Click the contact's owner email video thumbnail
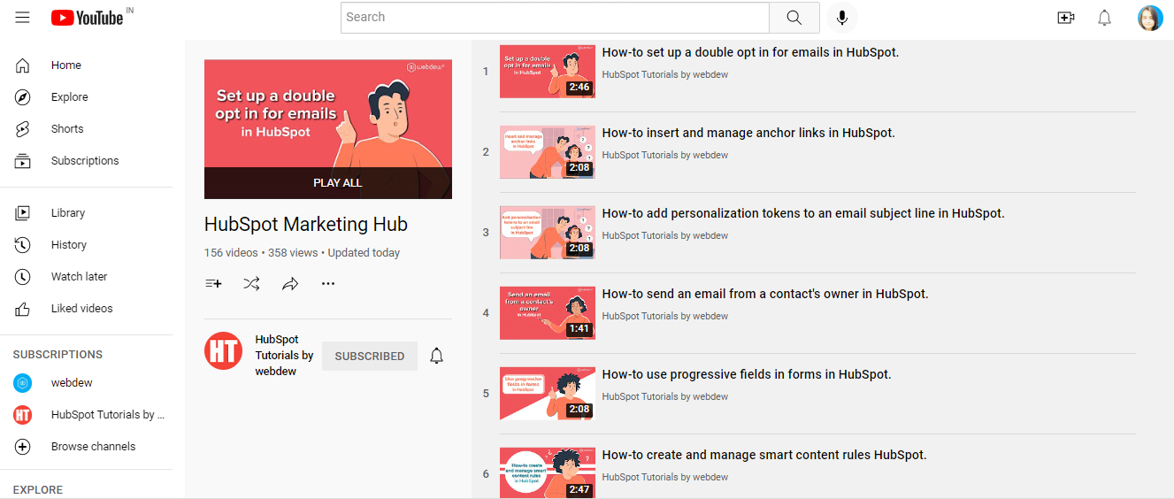The height and width of the screenshot is (499, 1174). 548,313
